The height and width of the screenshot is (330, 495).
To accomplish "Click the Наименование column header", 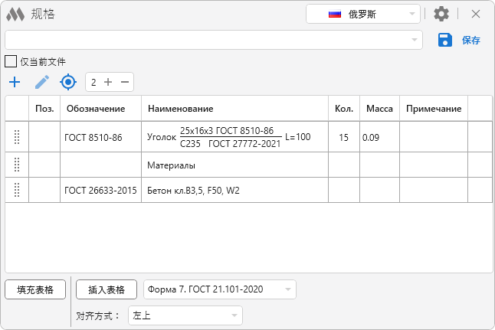I will [234, 109].
